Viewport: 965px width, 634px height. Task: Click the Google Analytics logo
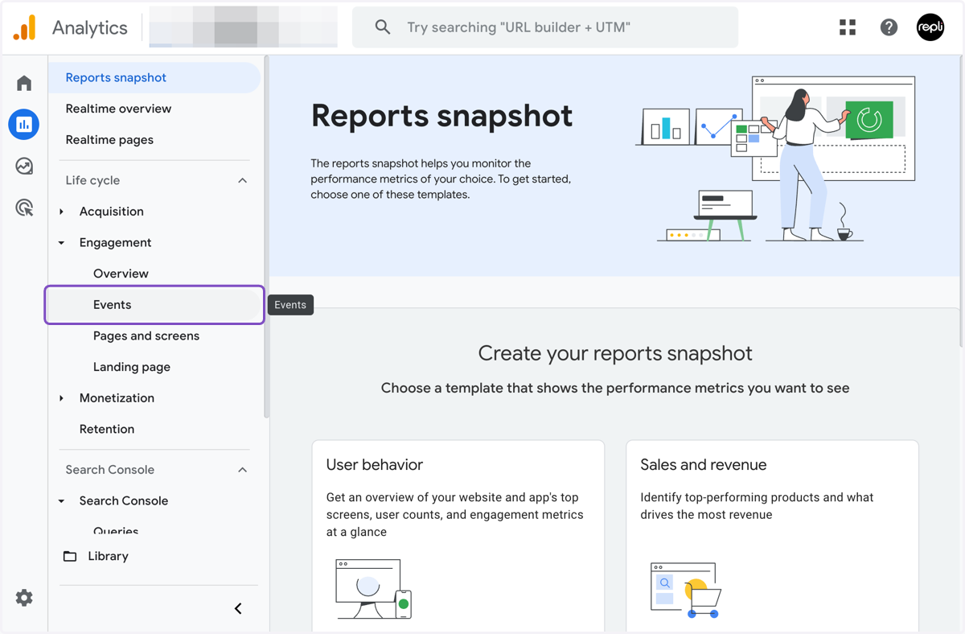(24, 27)
